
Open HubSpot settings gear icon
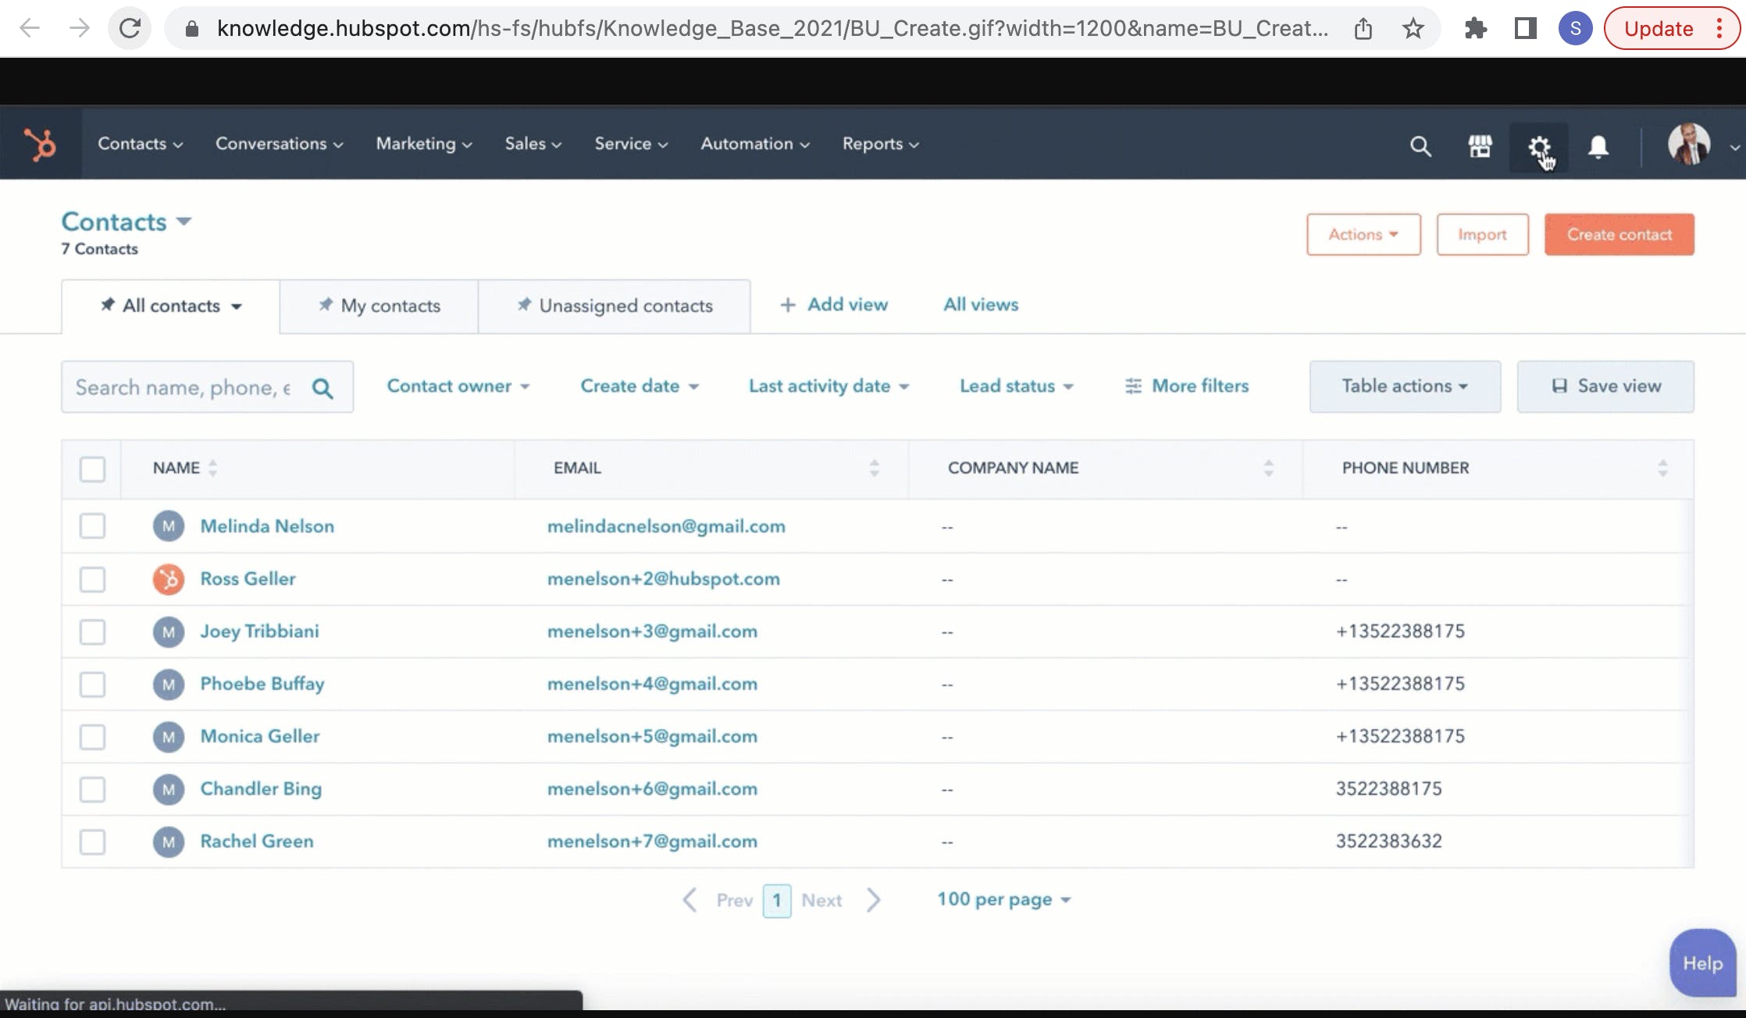click(x=1539, y=146)
